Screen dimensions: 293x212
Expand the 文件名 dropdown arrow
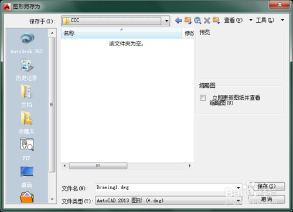point(239,187)
